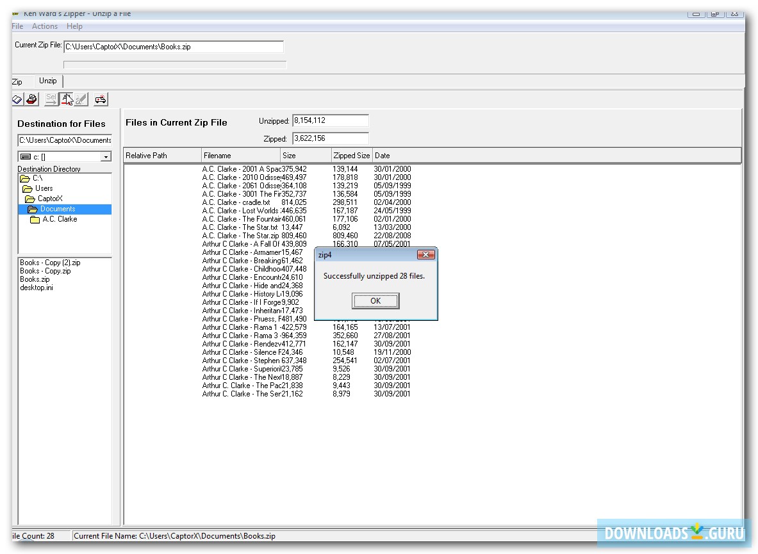Viewport: 758px width, 554px height.
Task: Click the Unzipped size field
Action: 331,121
